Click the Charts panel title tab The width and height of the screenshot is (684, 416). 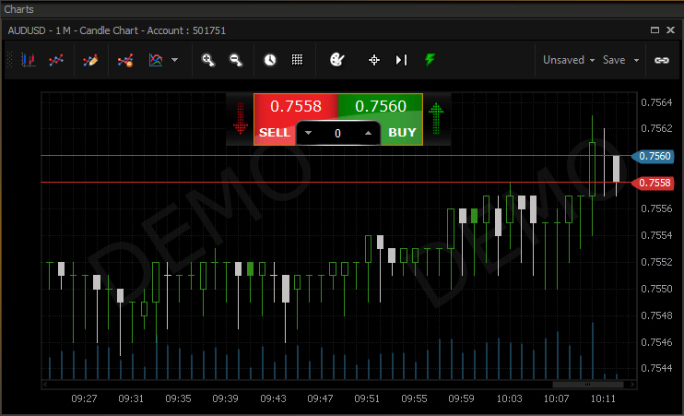[19, 8]
